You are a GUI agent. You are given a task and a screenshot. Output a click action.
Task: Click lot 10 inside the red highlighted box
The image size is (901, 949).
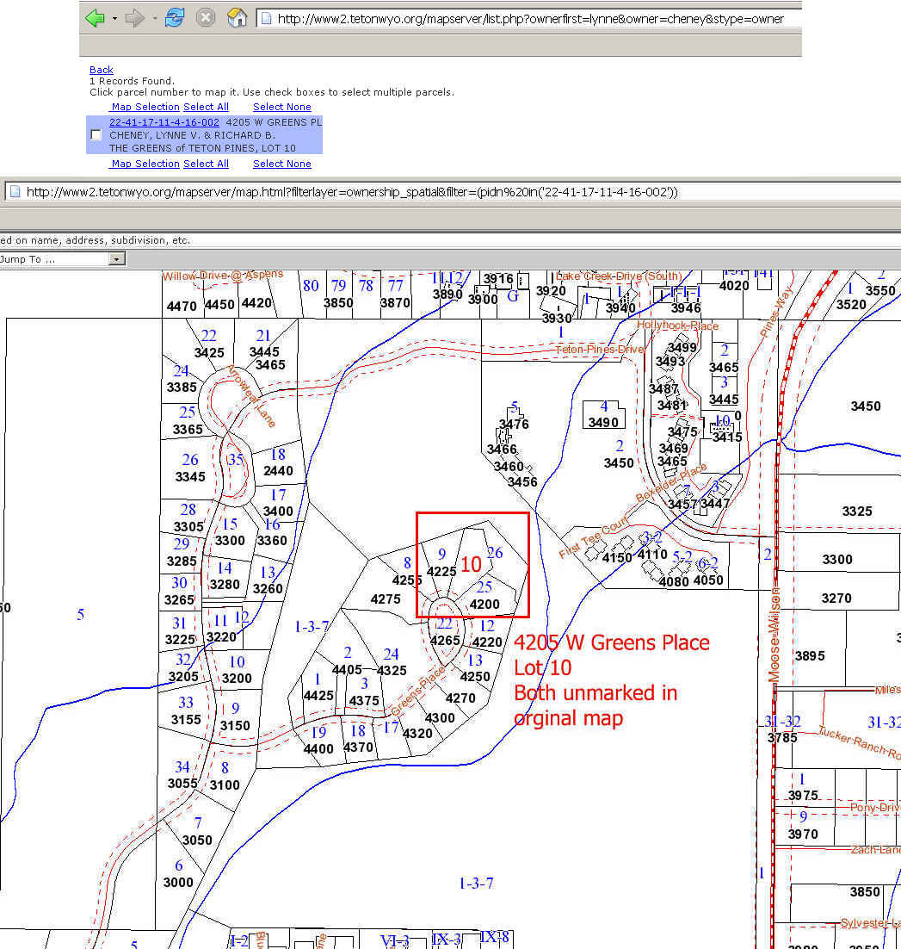pos(471,565)
